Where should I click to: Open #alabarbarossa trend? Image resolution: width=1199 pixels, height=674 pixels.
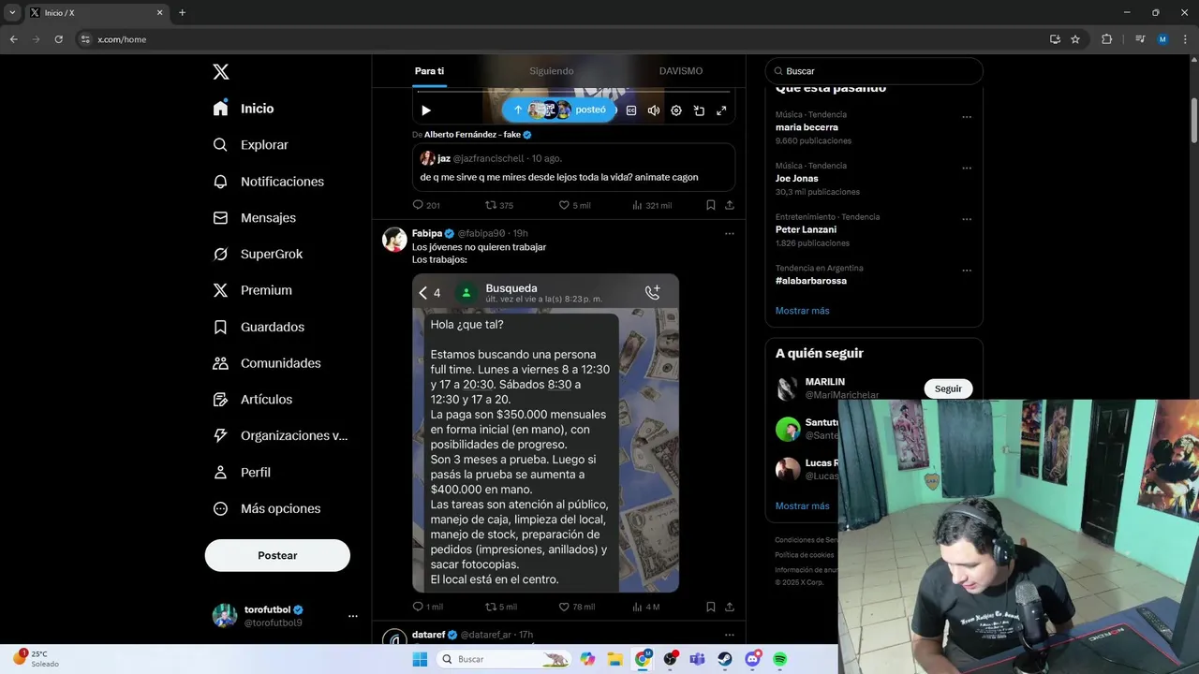[811, 281]
